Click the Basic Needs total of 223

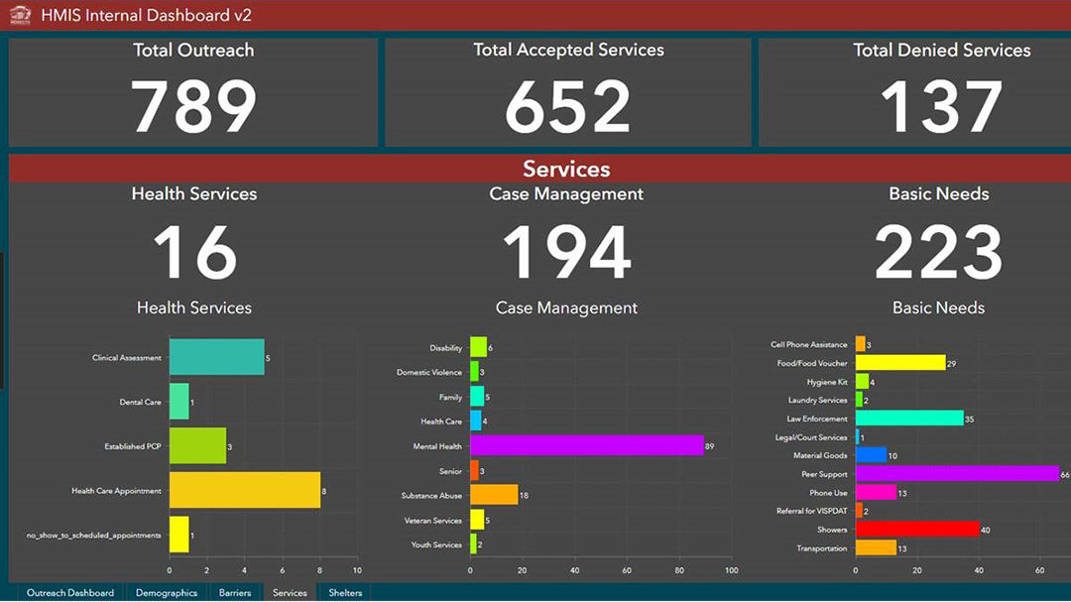click(938, 251)
